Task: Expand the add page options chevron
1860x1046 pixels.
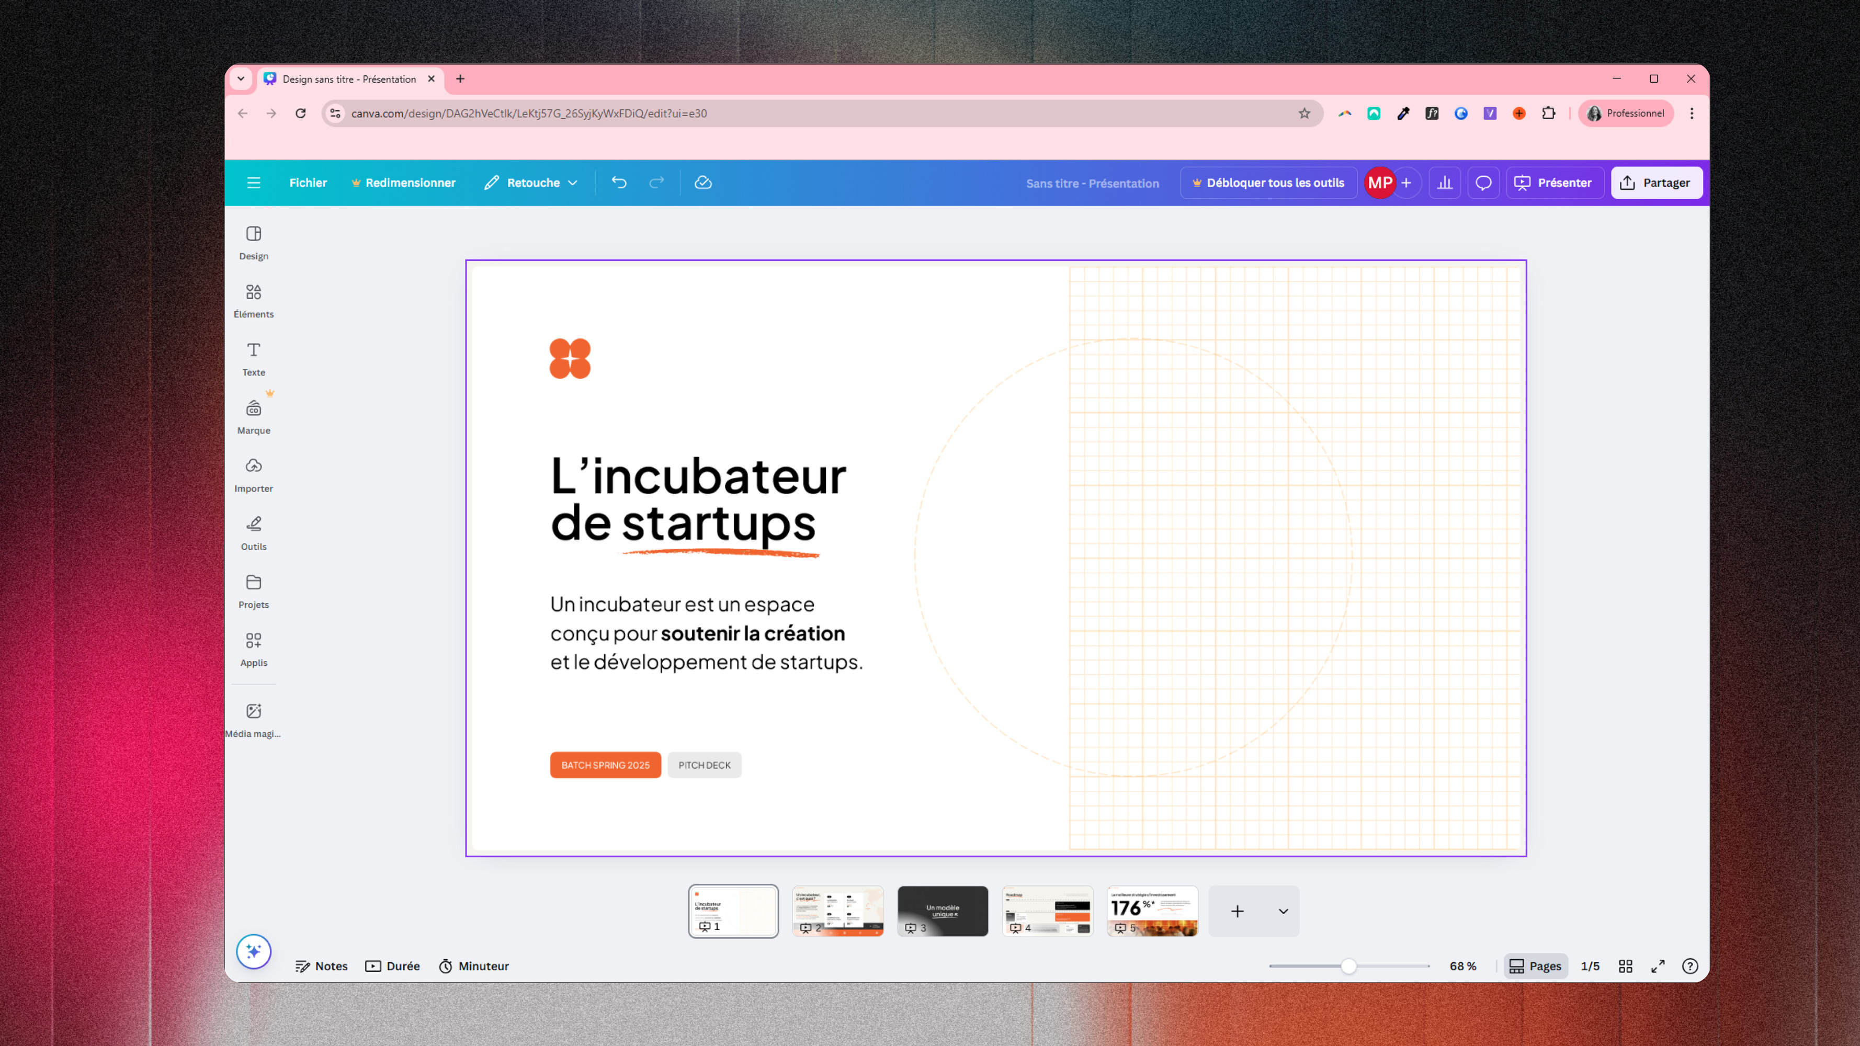Action: pyautogui.click(x=1283, y=911)
